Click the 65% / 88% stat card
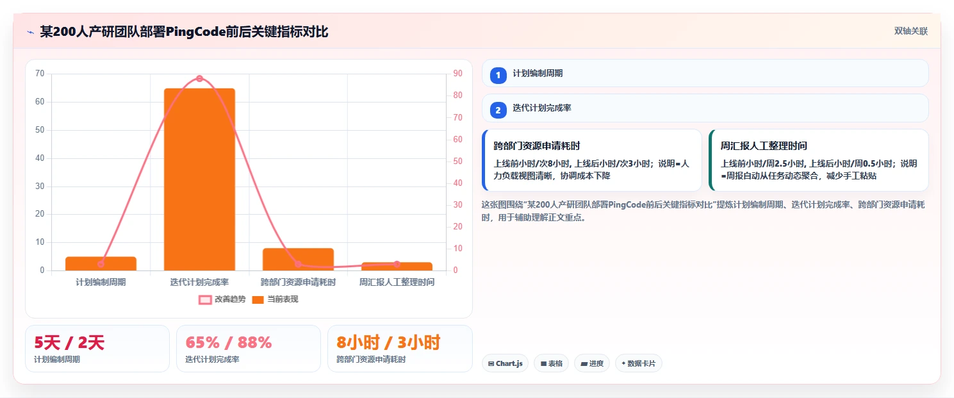Screen dimensions: 954x398 point(249,349)
